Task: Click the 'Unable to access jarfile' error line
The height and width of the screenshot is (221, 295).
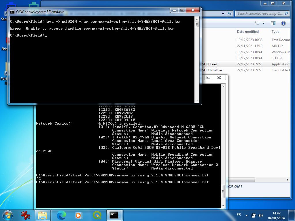Action: (92, 28)
